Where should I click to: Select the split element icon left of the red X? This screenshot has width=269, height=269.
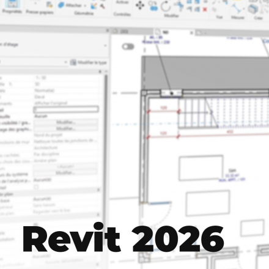coord(197,9)
